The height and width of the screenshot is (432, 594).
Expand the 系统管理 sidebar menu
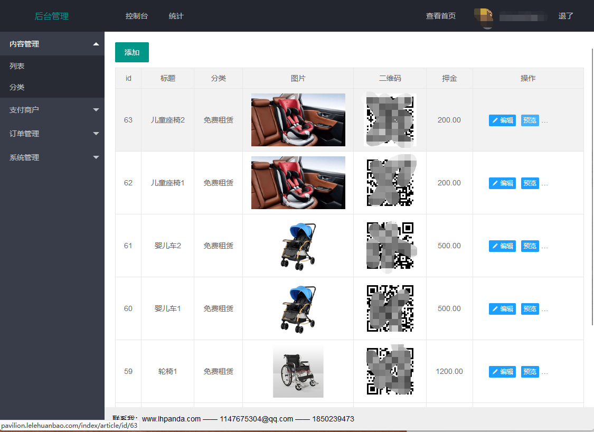pos(52,157)
